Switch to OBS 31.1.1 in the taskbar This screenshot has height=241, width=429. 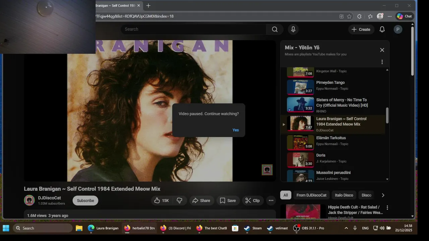[309, 228]
